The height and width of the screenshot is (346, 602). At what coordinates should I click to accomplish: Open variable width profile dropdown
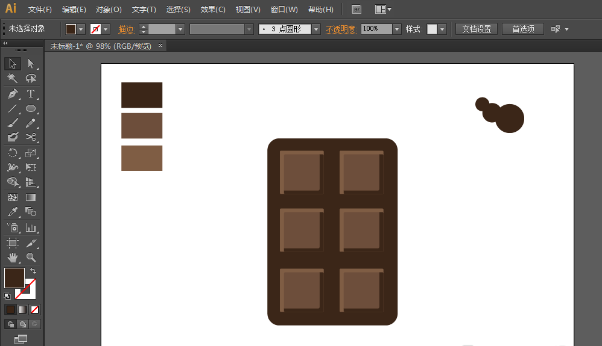(x=249, y=29)
